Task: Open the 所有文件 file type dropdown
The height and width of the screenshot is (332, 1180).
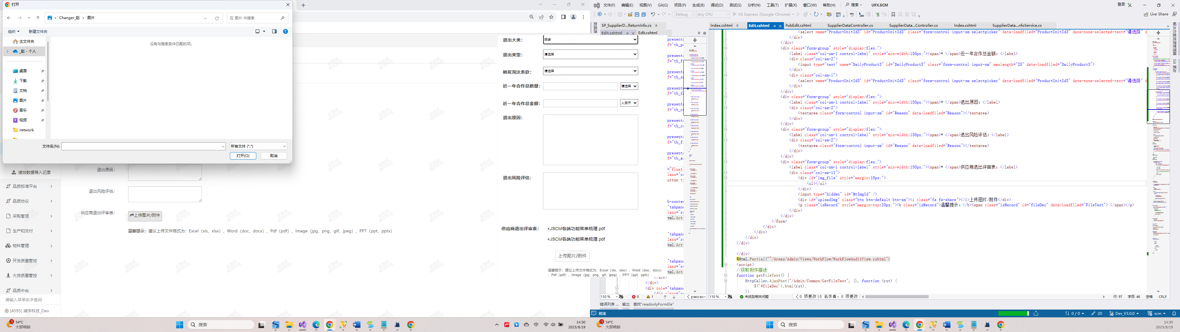Action: click(x=258, y=146)
